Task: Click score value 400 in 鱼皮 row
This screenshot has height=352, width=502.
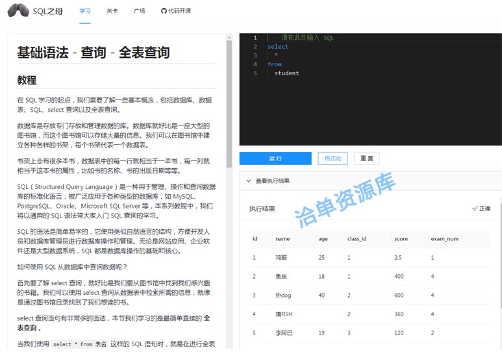Action: [x=399, y=276]
